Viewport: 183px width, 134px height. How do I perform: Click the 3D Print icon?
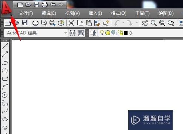61,23
